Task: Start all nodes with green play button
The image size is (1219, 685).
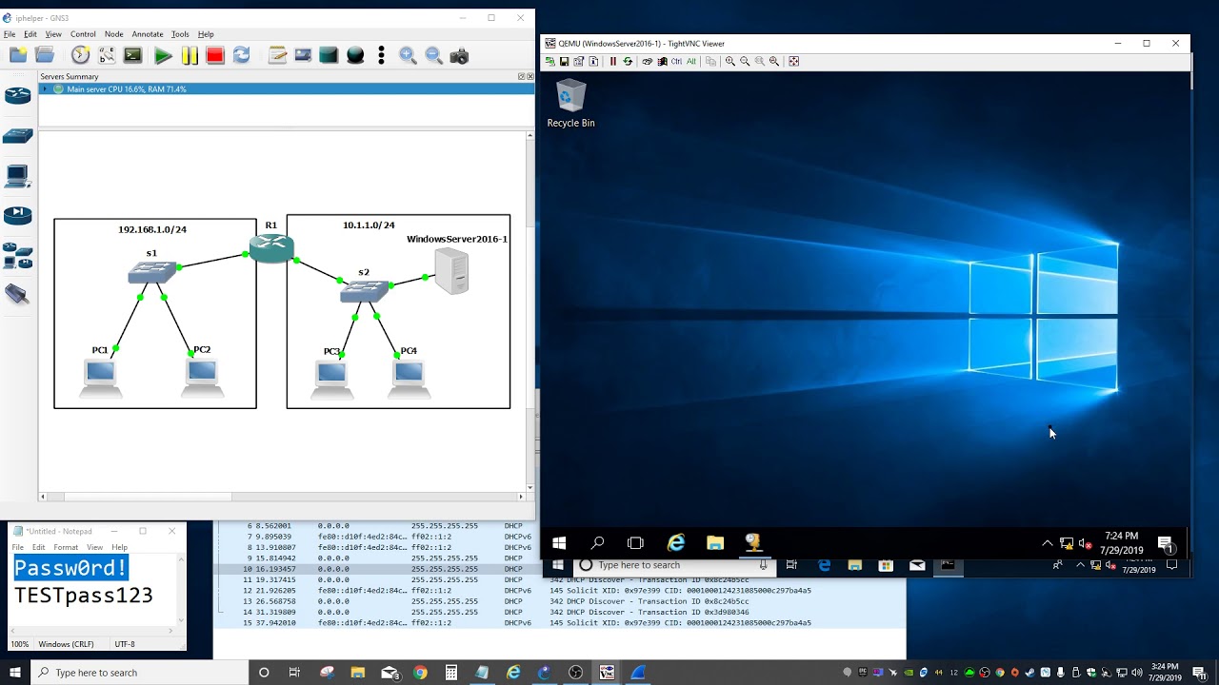Action: (163, 56)
